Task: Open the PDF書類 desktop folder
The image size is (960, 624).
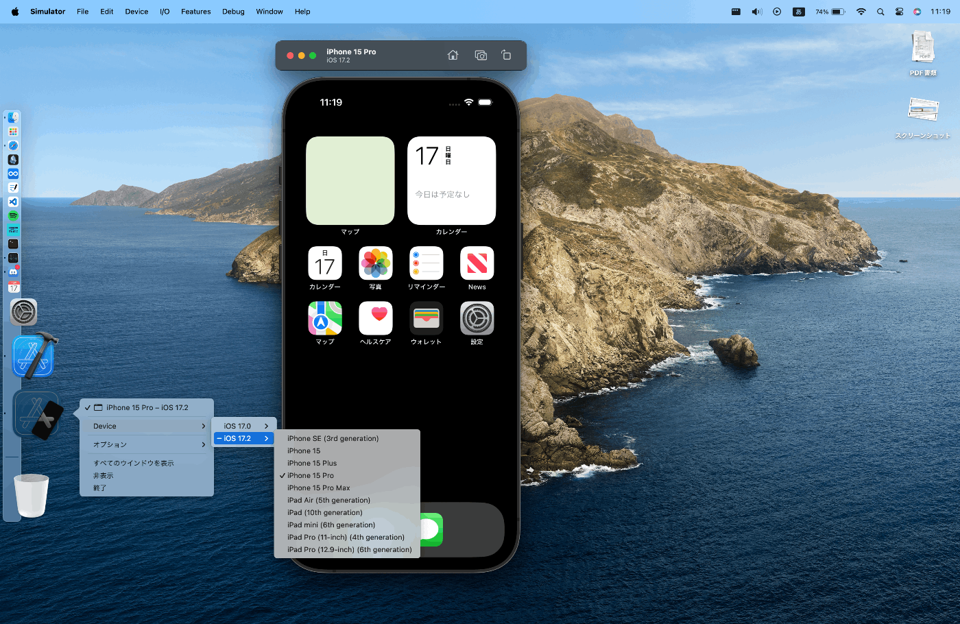Action: coord(923,53)
